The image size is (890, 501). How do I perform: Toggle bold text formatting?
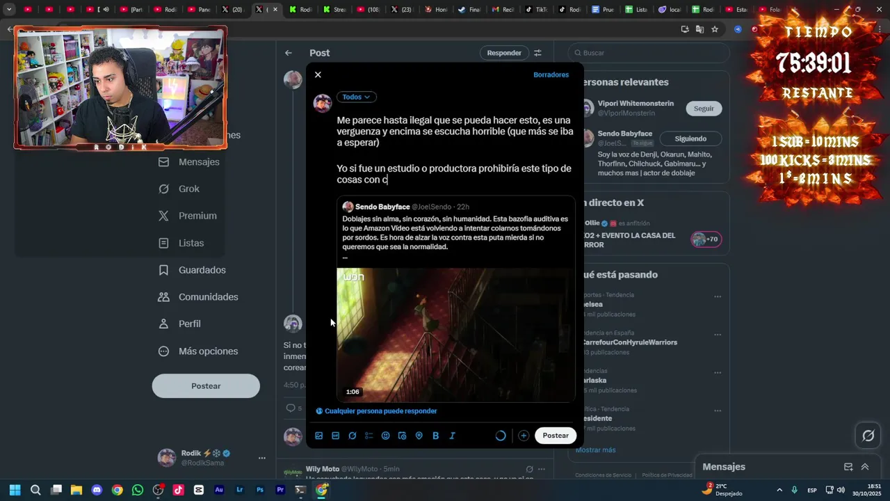436,436
